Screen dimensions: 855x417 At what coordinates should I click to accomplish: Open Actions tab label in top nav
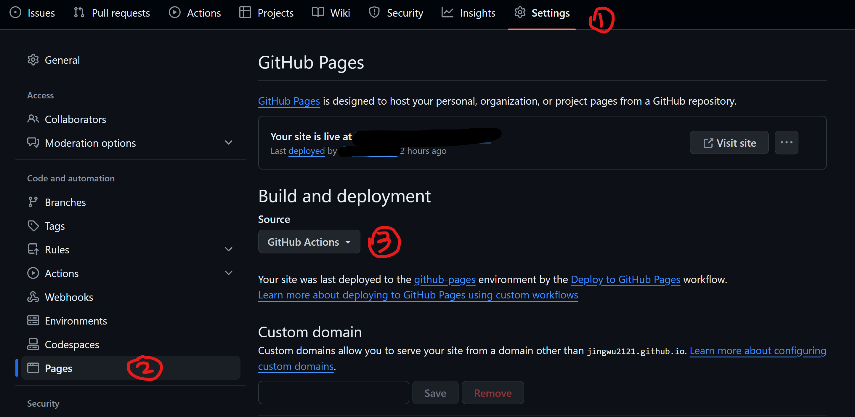pyautogui.click(x=204, y=13)
